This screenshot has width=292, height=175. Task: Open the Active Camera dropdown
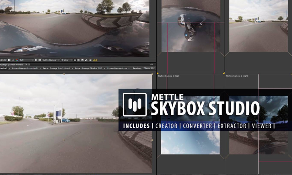pyautogui.click(x=51, y=60)
